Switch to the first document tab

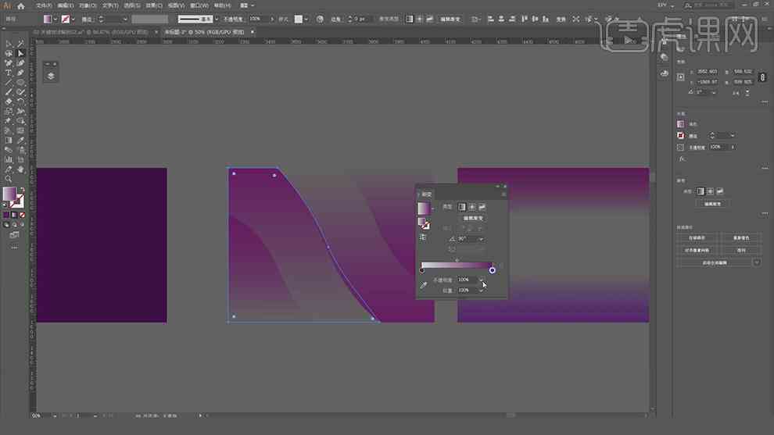point(91,32)
